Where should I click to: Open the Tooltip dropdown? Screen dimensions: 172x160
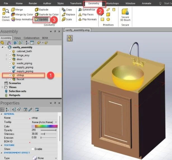click(x=56, y=122)
